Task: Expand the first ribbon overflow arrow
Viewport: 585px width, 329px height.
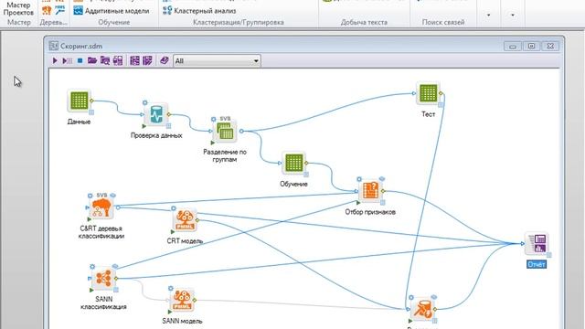Action: (x=488, y=15)
